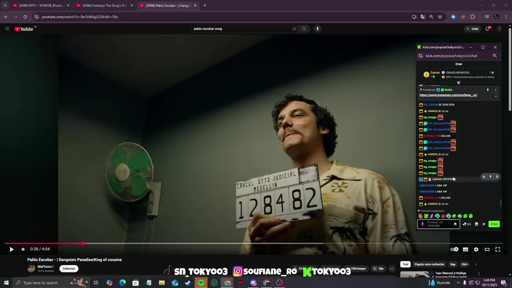The height and width of the screenshot is (288, 512).
Task: Subscribe with the S'abonner button
Action: [x=69, y=268]
